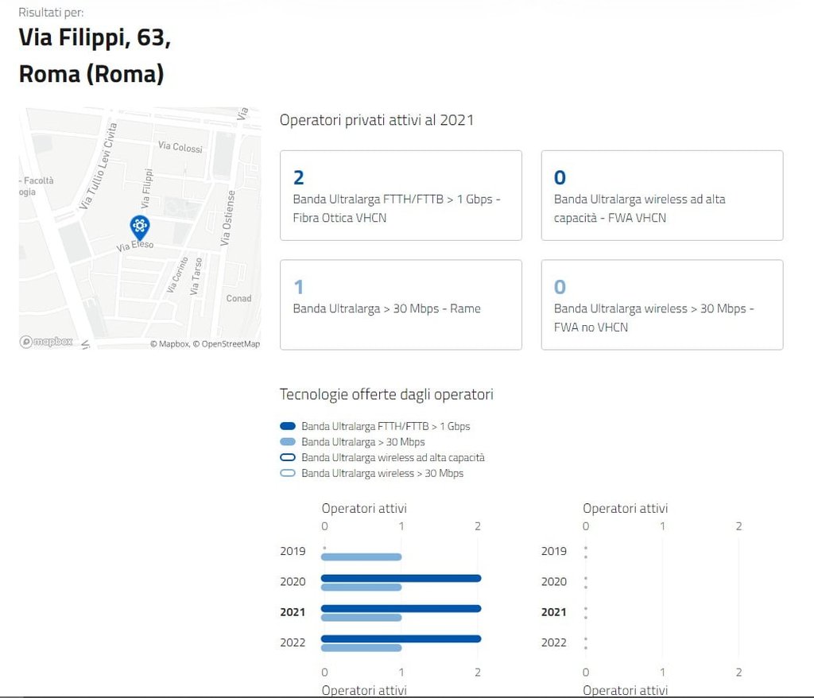The image size is (814, 698).
Task: Open the OpenStreetMap attribution link
Action: (227, 343)
